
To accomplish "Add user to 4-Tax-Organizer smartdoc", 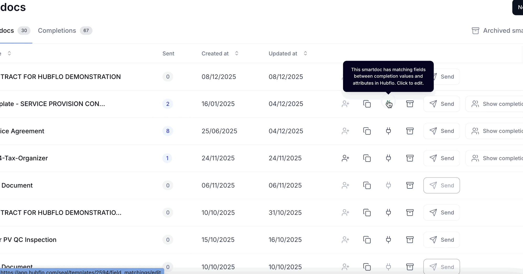I will (345, 158).
